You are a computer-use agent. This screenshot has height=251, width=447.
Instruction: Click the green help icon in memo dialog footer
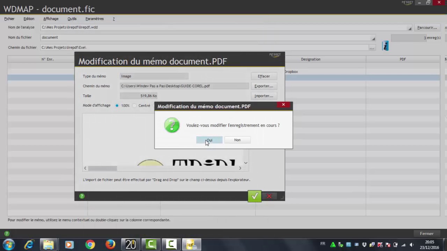(82, 196)
